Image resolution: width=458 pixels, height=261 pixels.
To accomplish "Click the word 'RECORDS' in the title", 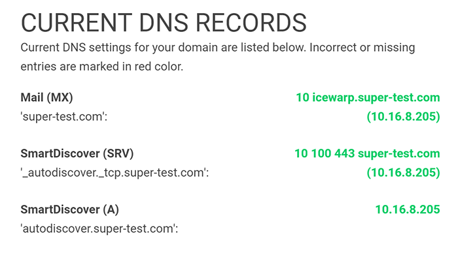I will (x=251, y=23).
